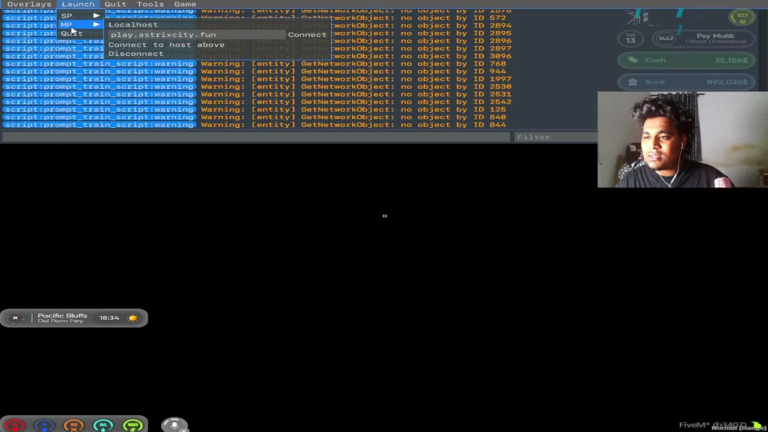Click the cyan thirst droplet indicator

click(103, 425)
